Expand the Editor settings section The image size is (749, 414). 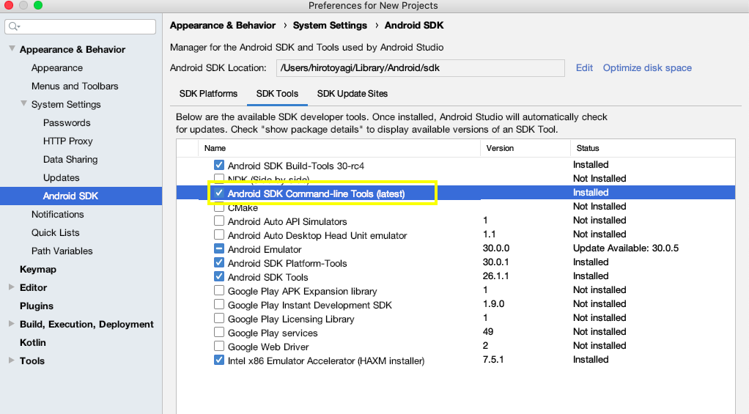click(x=12, y=287)
